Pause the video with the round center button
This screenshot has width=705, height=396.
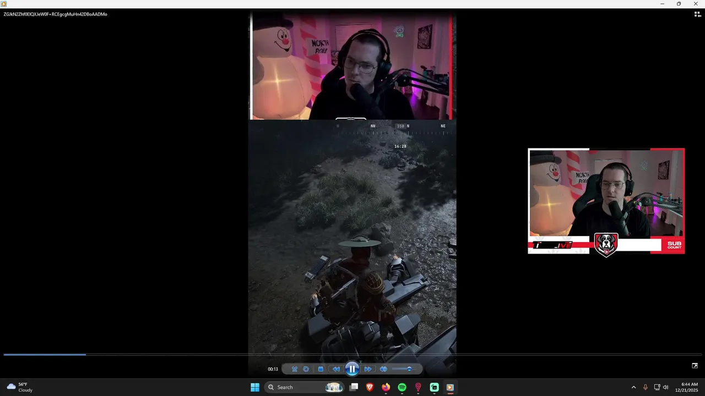(352, 369)
